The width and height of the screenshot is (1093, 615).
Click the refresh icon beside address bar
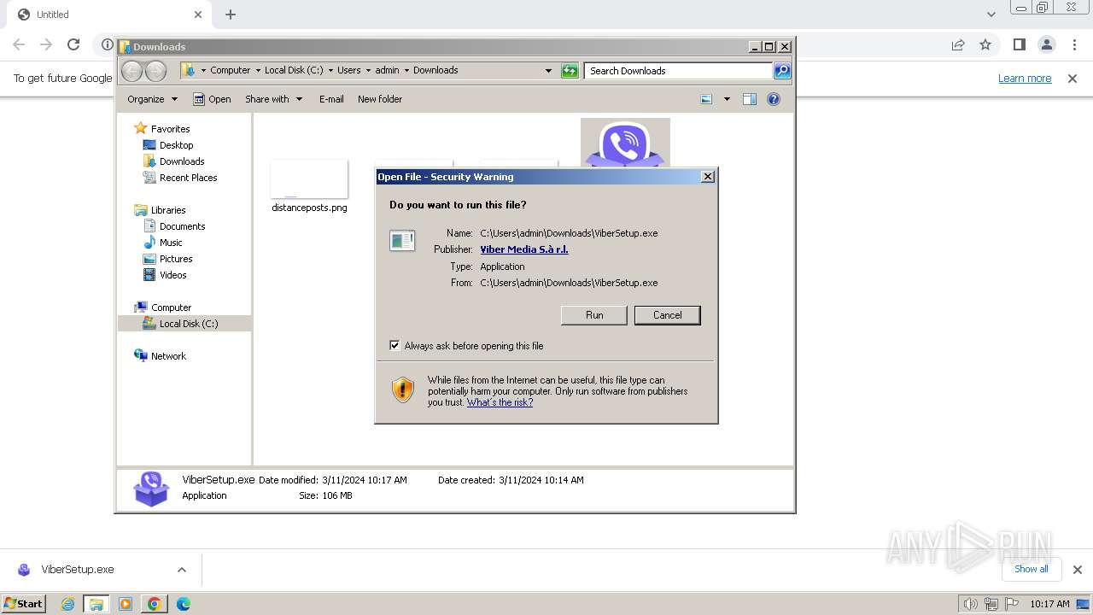point(570,71)
